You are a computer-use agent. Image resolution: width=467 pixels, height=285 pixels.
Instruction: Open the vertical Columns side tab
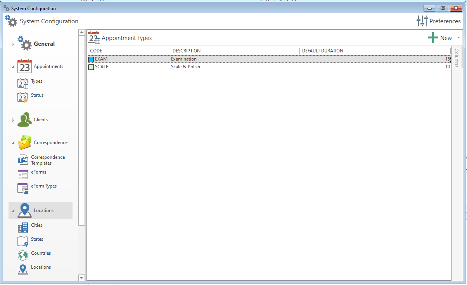(456, 58)
